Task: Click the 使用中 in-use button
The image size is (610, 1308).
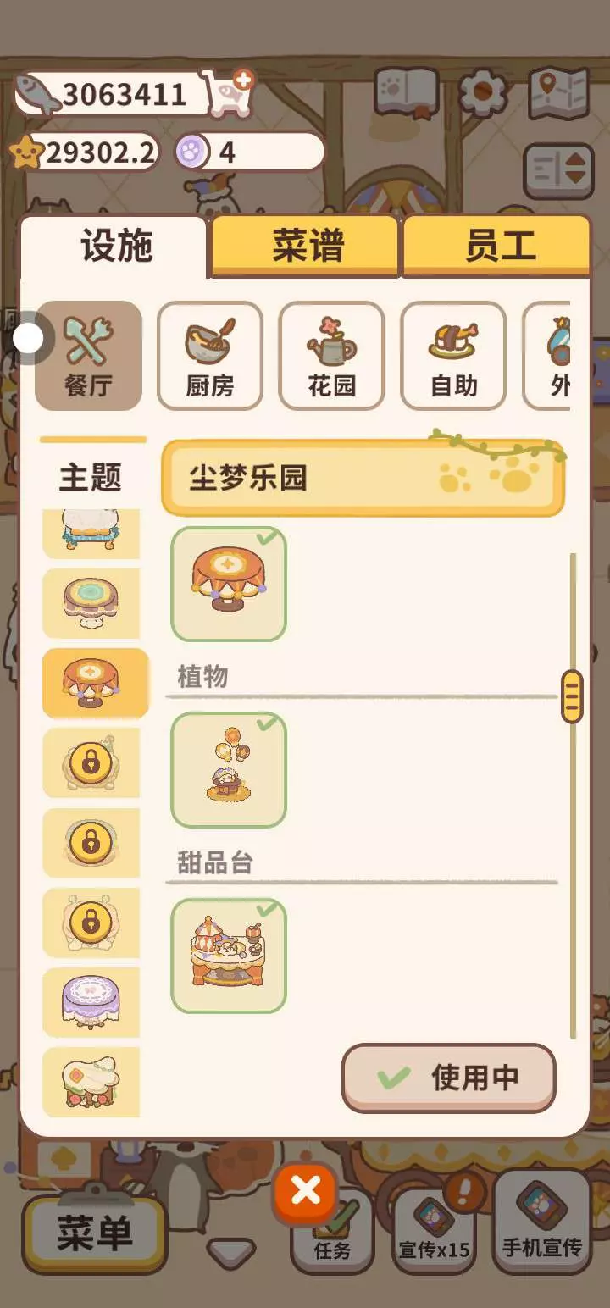Action: pyautogui.click(x=449, y=1078)
